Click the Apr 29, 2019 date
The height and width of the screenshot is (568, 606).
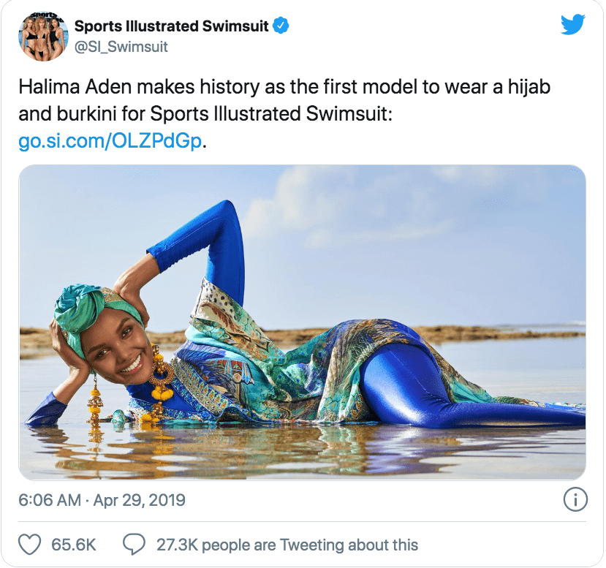139,500
